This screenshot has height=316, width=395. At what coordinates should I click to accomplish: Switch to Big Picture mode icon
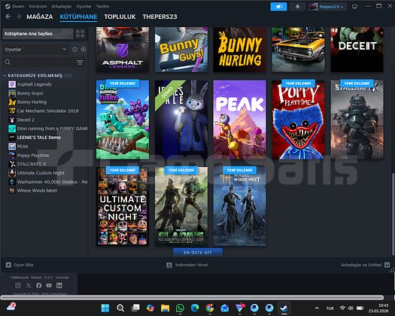(x=354, y=7)
